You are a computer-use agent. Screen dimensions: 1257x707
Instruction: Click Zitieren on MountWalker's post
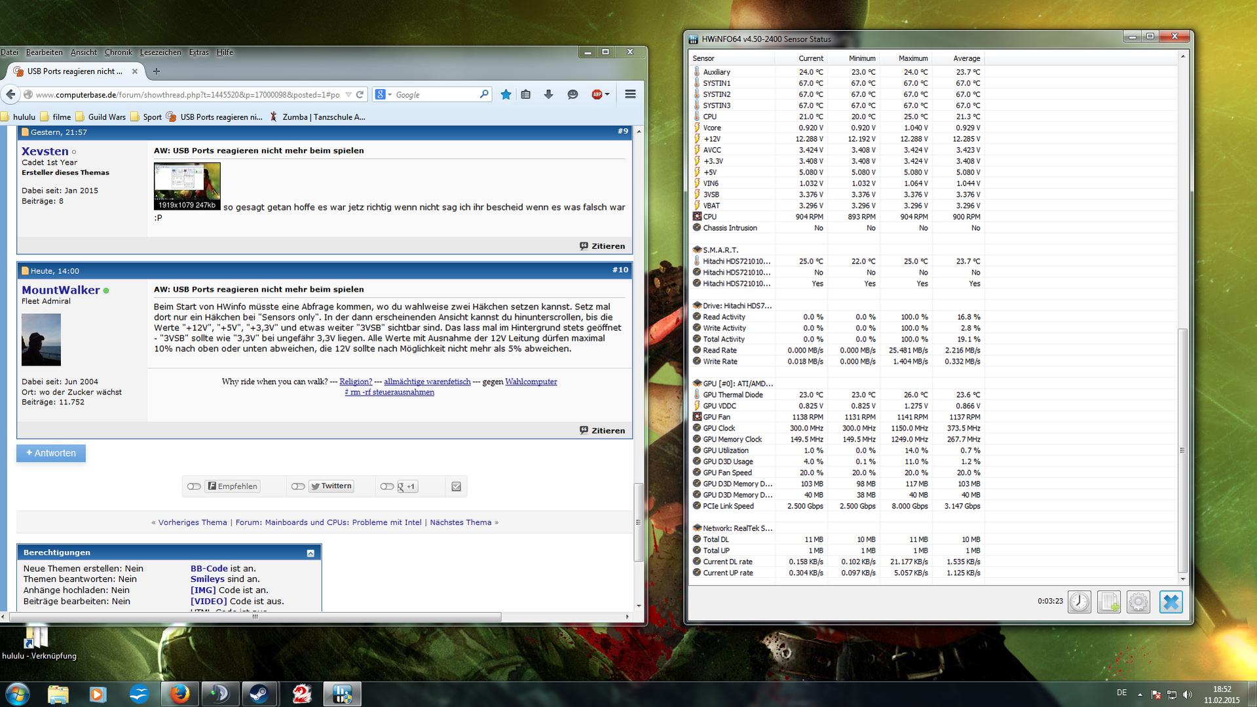[602, 430]
